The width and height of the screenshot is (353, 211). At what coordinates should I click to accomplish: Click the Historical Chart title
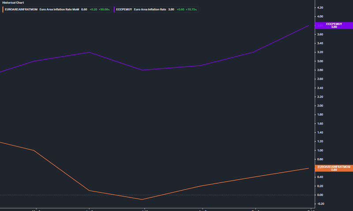click(x=13, y=3)
